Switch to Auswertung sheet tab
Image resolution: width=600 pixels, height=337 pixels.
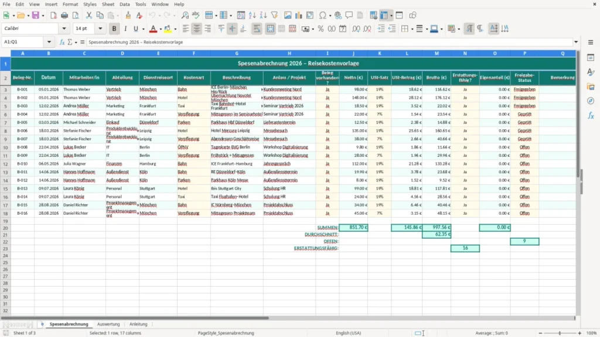(x=108, y=324)
